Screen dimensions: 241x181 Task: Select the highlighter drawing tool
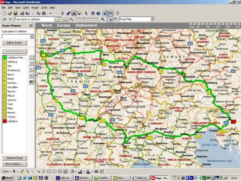click(x=22, y=171)
